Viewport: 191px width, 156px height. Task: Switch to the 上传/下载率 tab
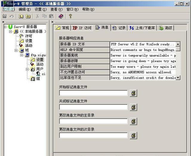(142, 28)
